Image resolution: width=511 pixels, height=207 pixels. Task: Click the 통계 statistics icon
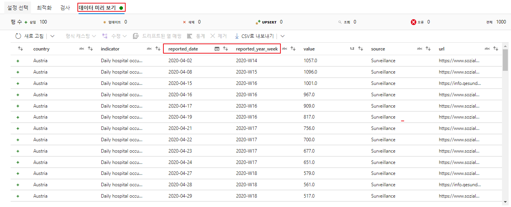click(x=190, y=36)
